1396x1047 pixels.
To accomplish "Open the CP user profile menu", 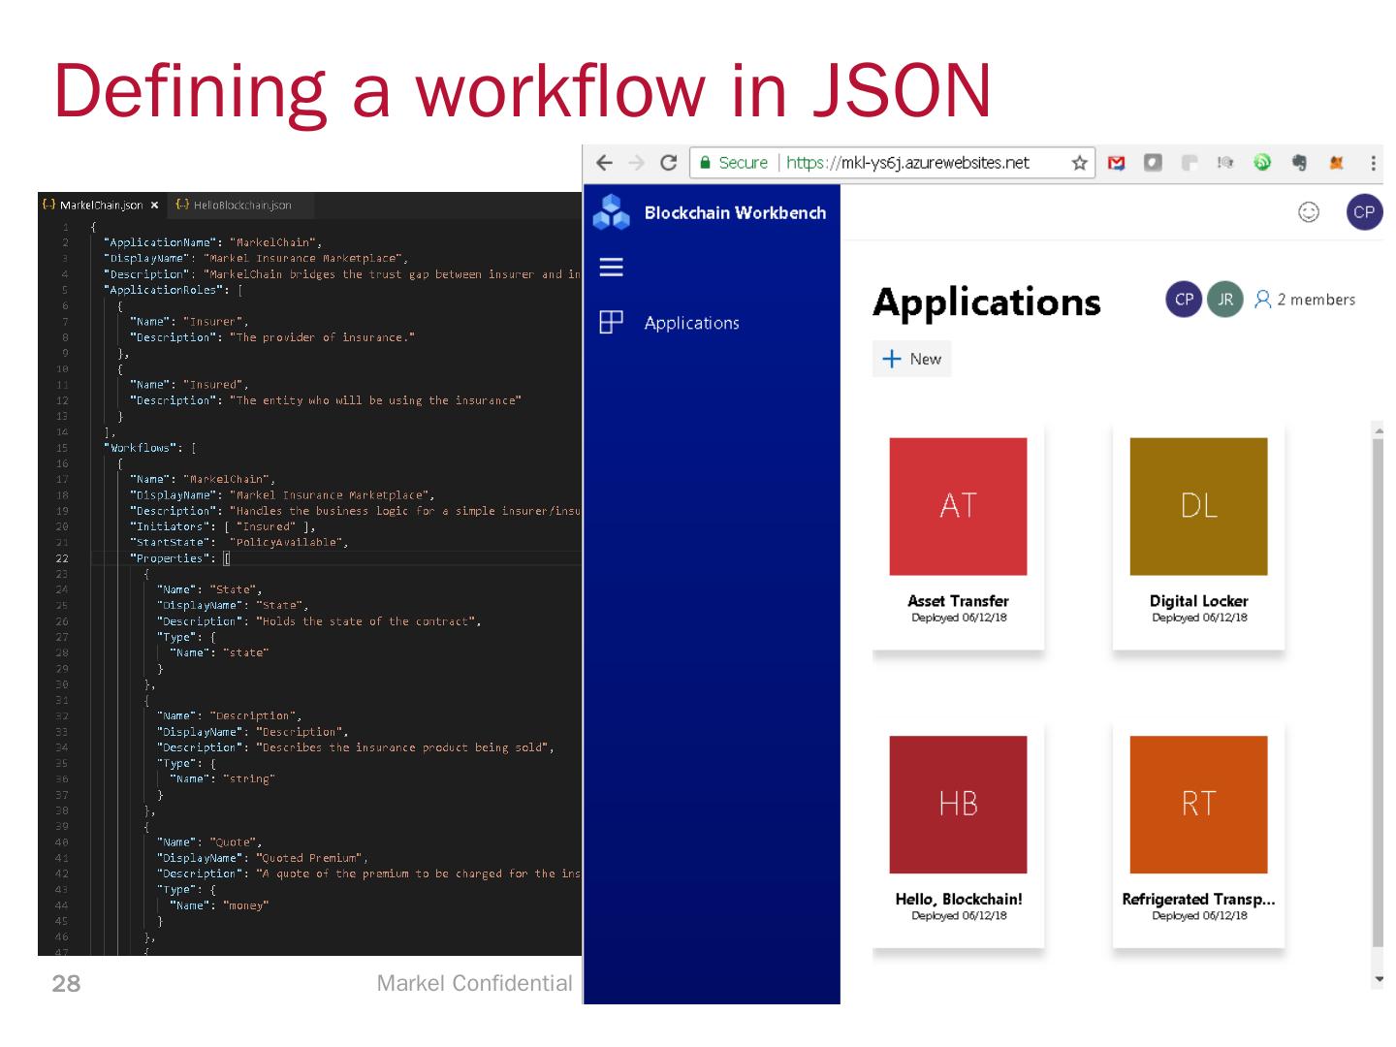I will coord(1364,212).
